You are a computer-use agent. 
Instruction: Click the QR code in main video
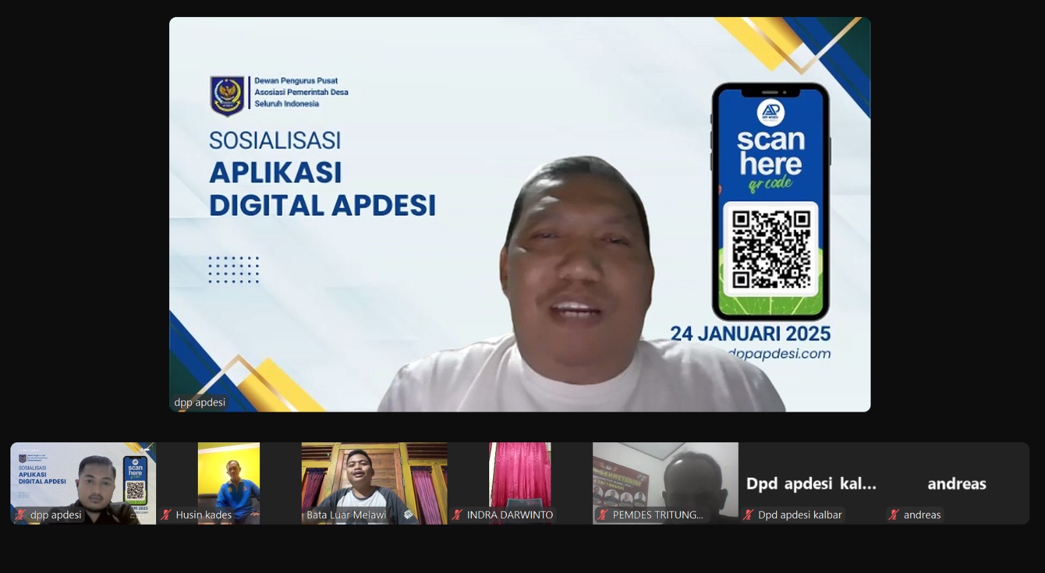click(771, 249)
